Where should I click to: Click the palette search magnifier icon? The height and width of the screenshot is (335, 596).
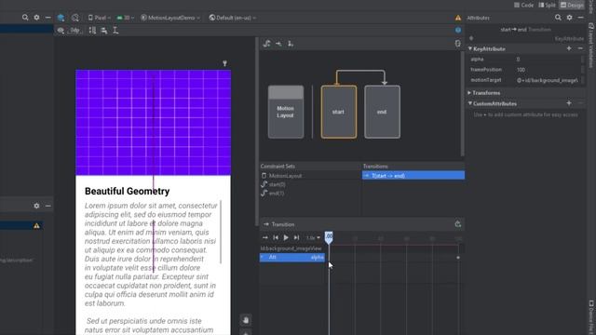pos(25,18)
